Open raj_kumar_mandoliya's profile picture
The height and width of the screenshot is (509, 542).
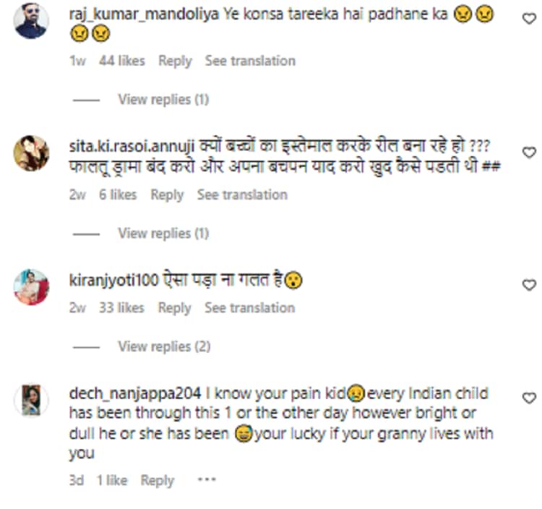[31, 21]
